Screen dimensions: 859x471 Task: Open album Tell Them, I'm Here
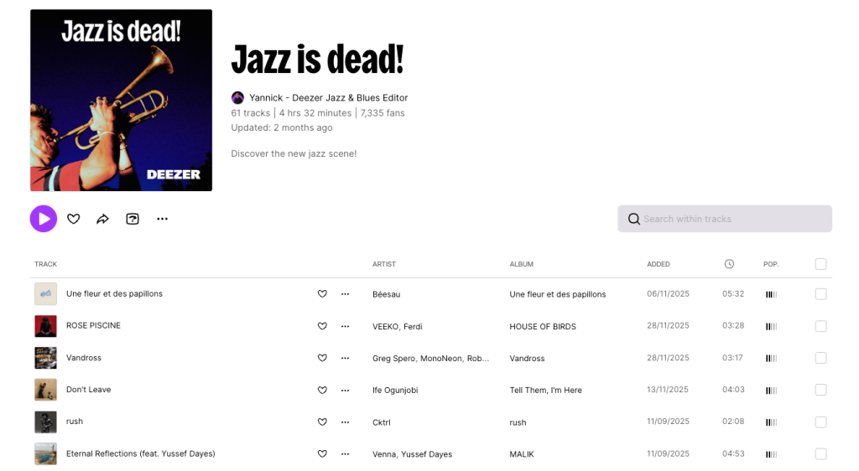pos(545,390)
